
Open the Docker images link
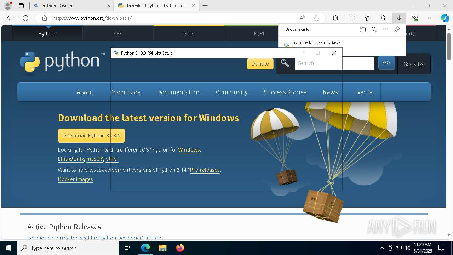click(75, 179)
